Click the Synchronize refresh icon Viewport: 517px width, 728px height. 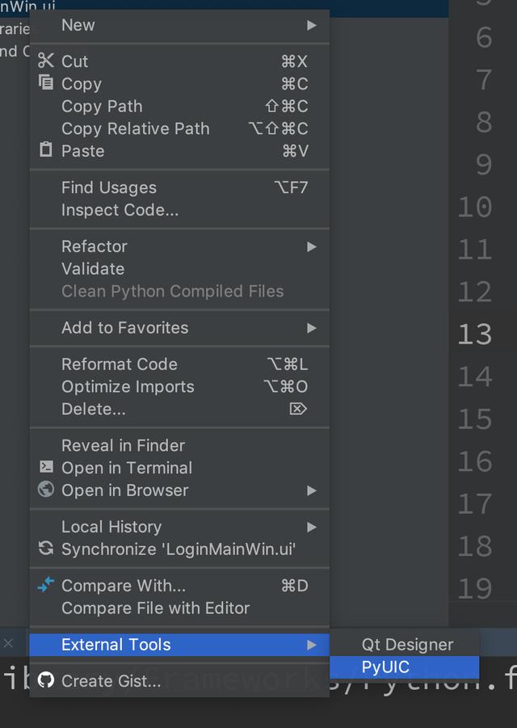pos(45,549)
